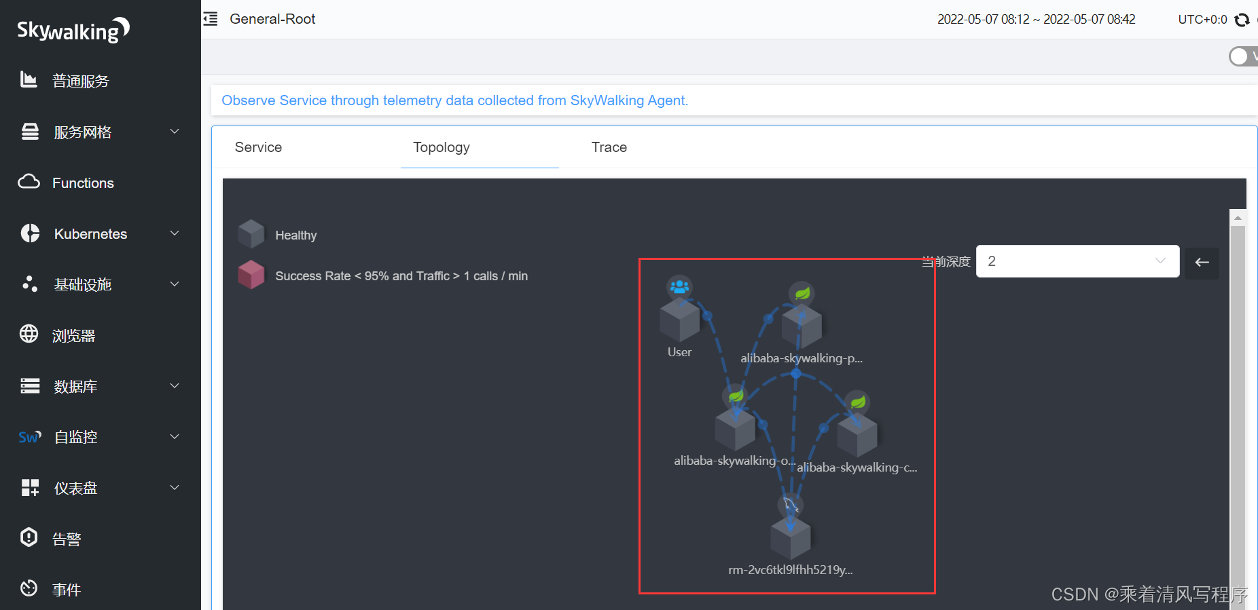This screenshot has width=1258, height=610.
Task: Click the User node label
Action: [x=679, y=352]
